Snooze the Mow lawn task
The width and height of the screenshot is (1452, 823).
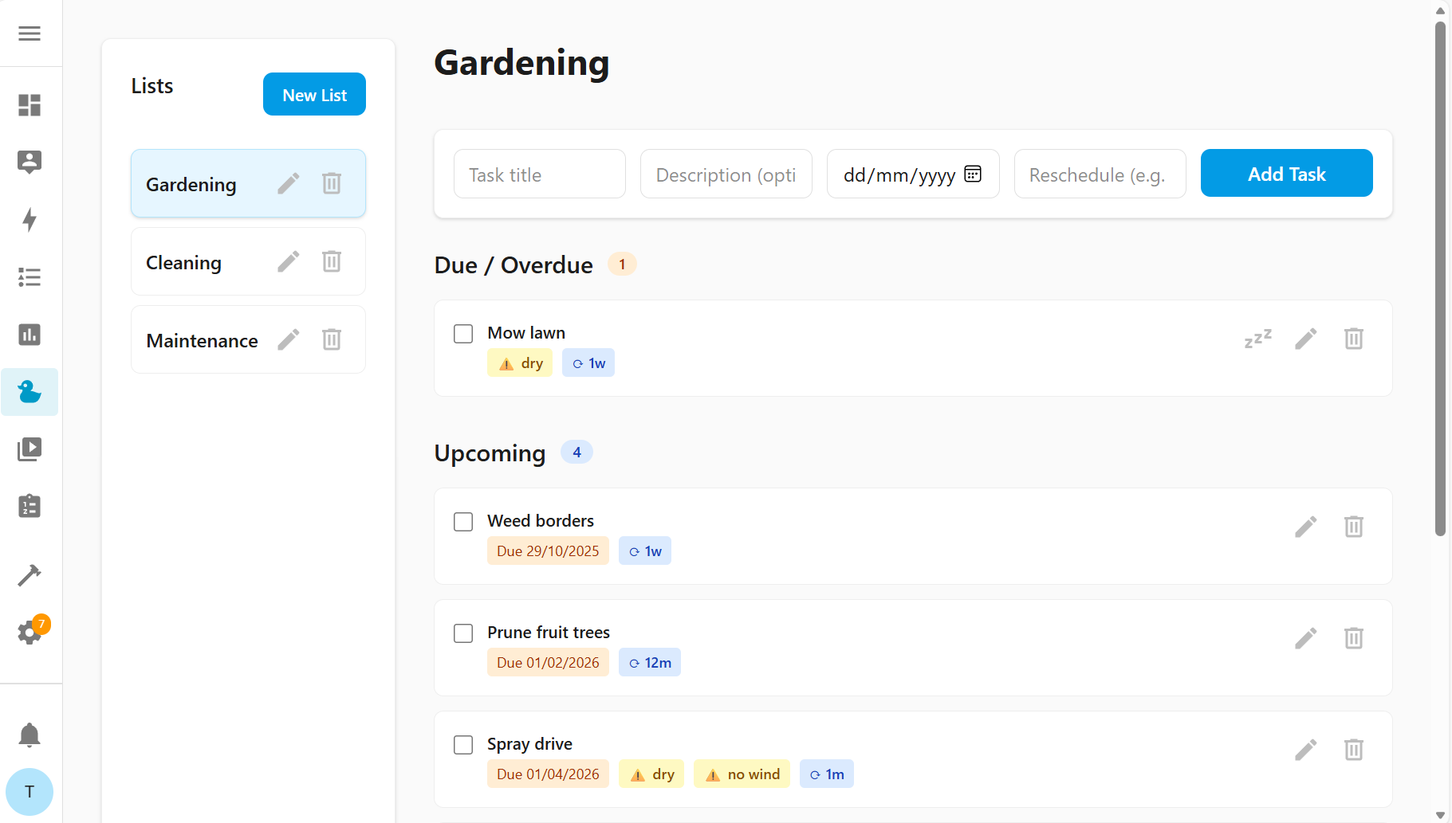click(1258, 339)
